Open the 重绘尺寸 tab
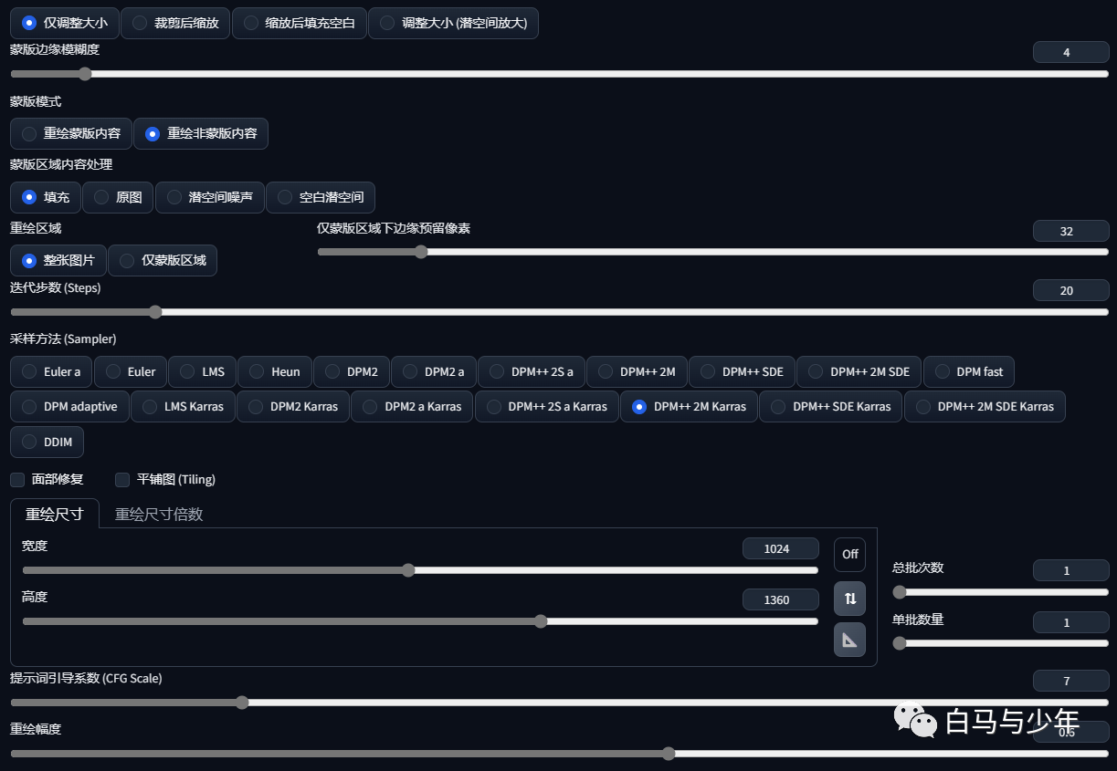Screen dimensions: 1117x771 tap(55, 514)
